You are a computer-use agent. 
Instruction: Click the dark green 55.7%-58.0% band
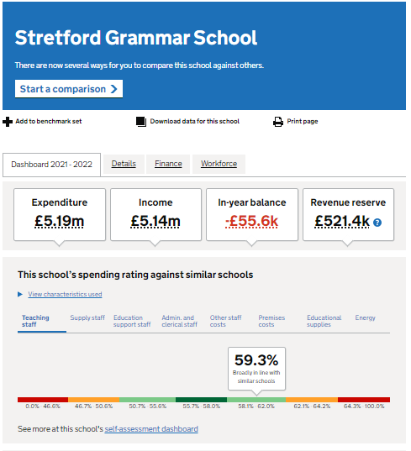201,400
